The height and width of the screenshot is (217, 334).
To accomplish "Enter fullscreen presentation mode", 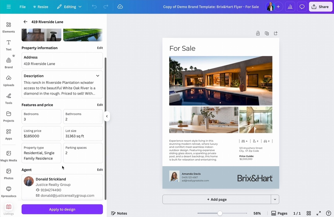I will pos(319,213).
